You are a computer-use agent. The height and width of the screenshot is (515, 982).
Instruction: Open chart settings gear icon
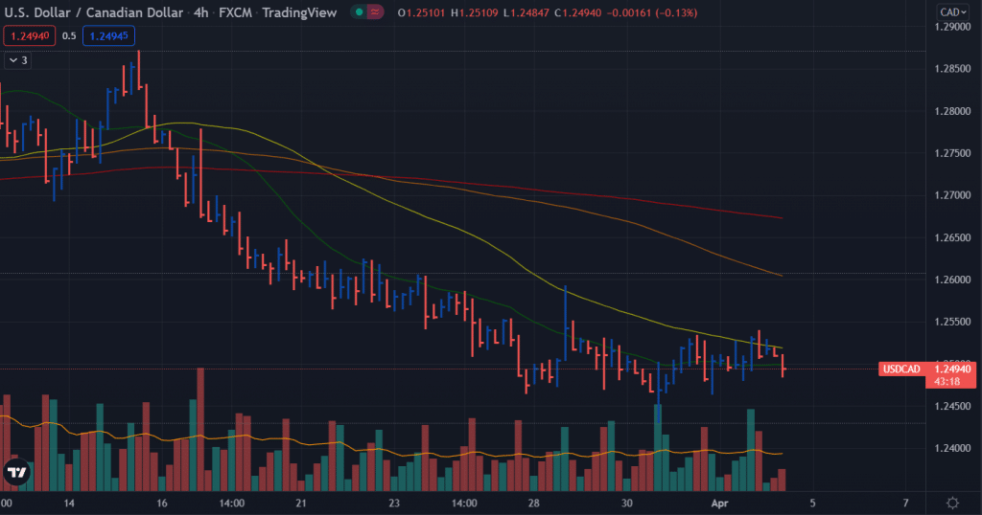[952, 503]
